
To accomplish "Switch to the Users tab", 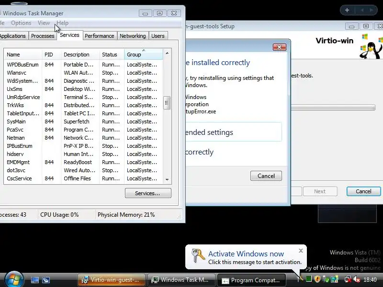I will [x=158, y=36].
